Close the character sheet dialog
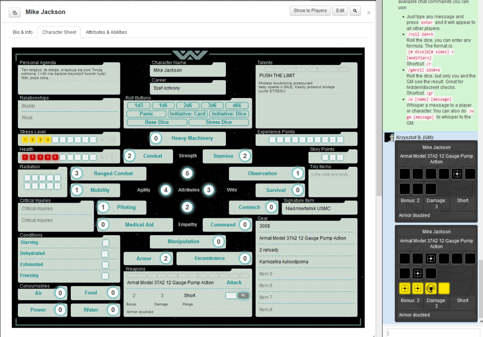Image resolution: width=483 pixels, height=337 pixels. click(x=368, y=13)
